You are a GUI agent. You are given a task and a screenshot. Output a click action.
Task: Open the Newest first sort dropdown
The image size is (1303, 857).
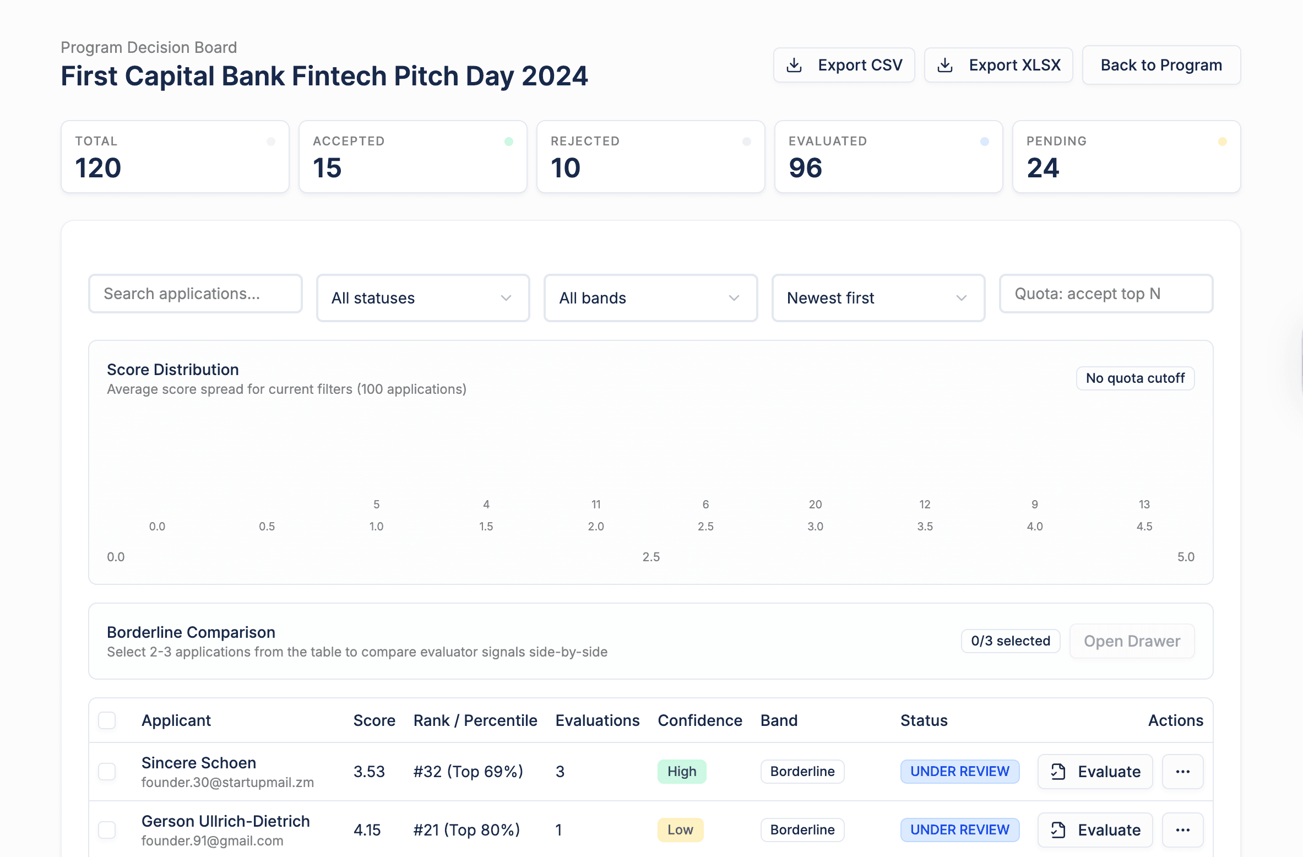tap(878, 298)
